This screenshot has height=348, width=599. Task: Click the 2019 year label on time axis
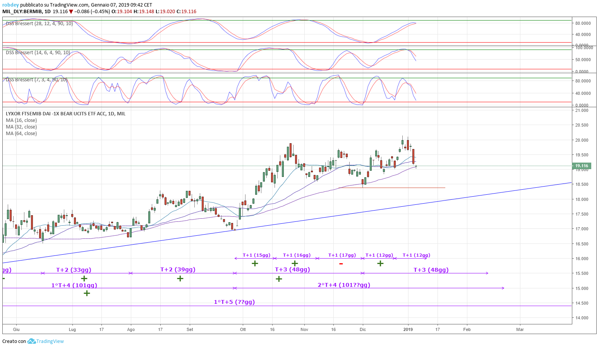[408, 329]
